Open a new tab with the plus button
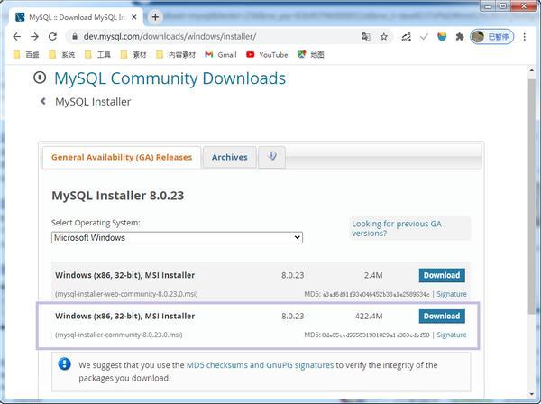541x404 pixels. coord(155,17)
